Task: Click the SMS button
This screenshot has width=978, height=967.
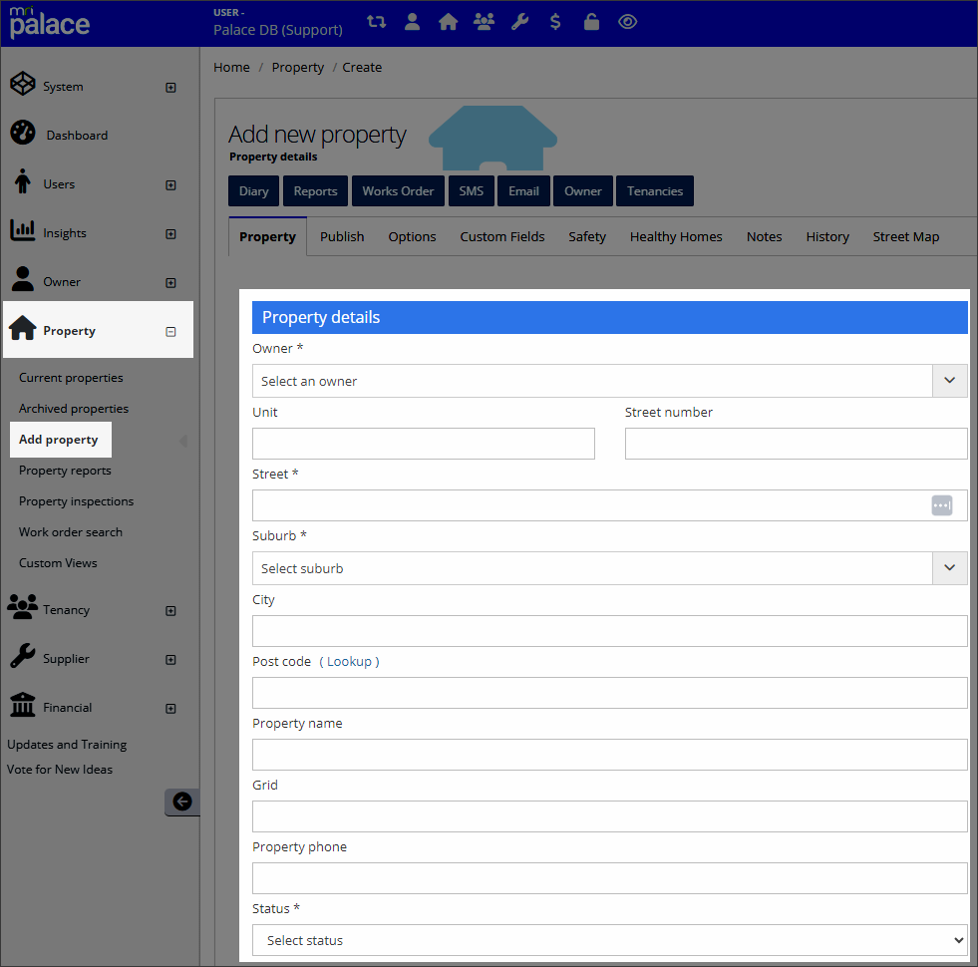Action: [x=472, y=190]
